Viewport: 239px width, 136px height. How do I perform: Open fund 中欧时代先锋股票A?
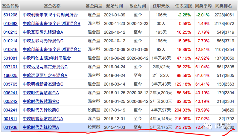(41, 127)
